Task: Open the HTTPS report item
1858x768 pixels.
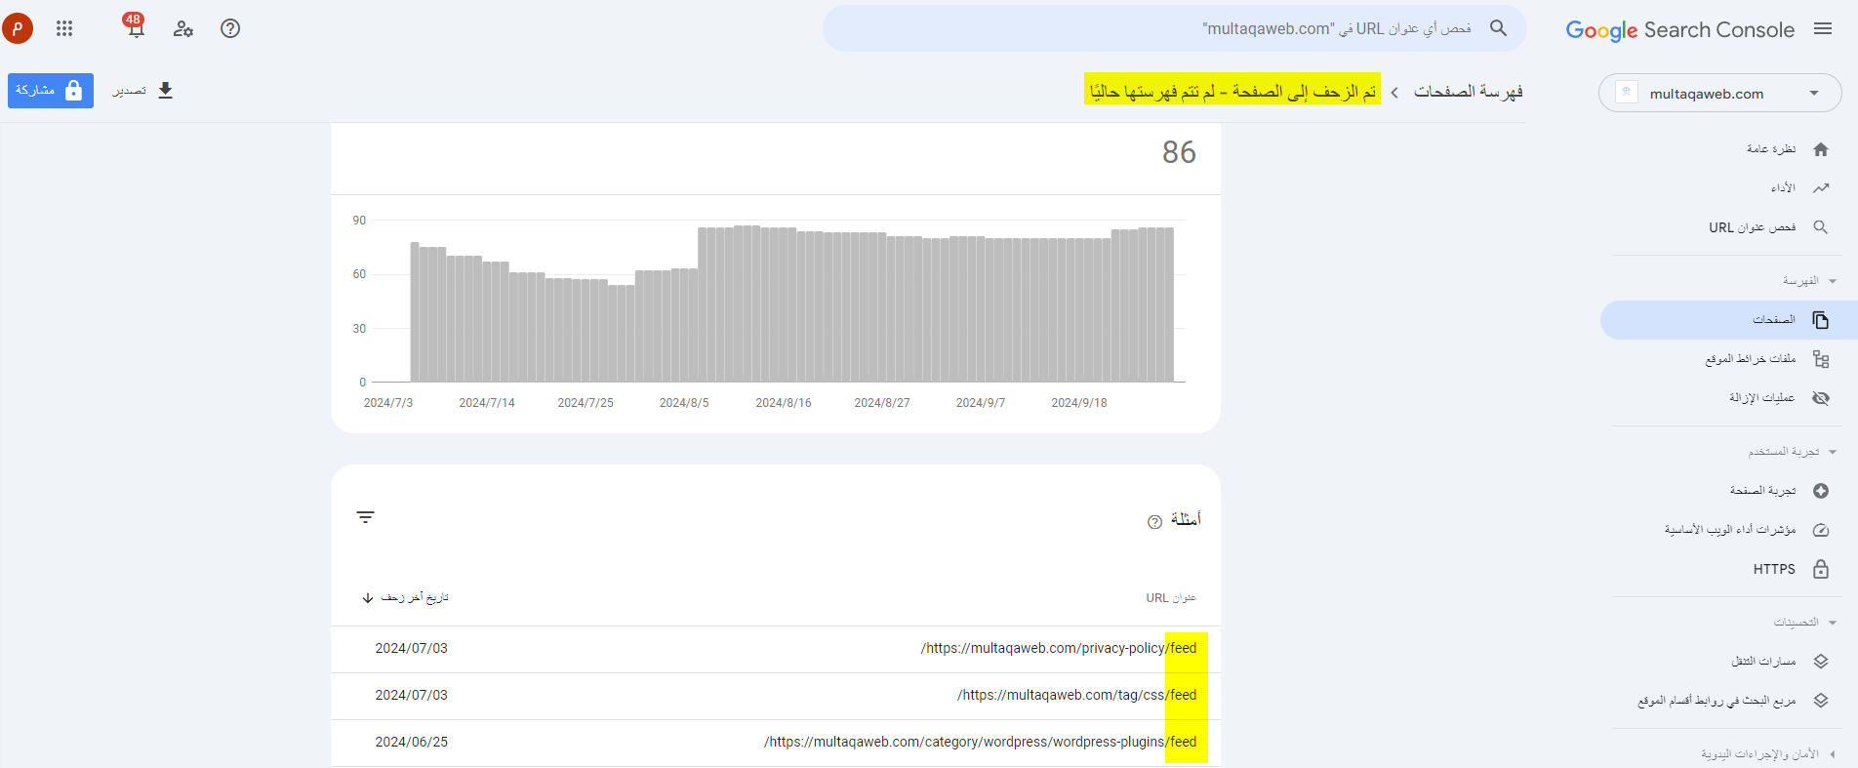Action: [1729, 569]
